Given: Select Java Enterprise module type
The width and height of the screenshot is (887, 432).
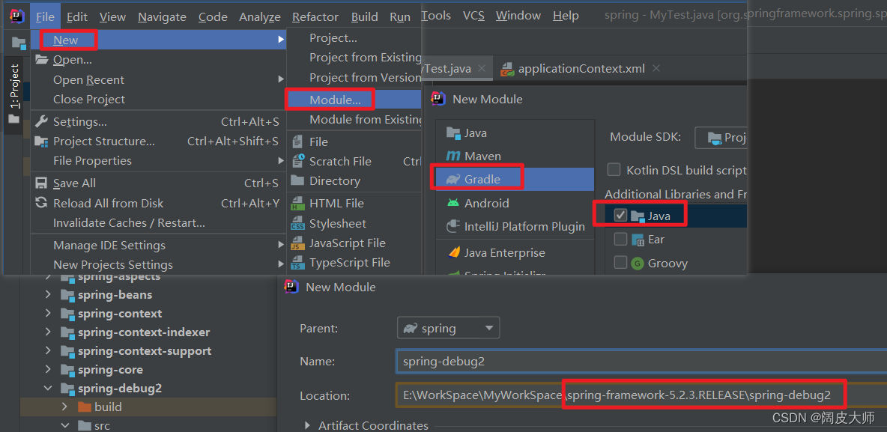Looking at the screenshot, I should tap(515, 253).
